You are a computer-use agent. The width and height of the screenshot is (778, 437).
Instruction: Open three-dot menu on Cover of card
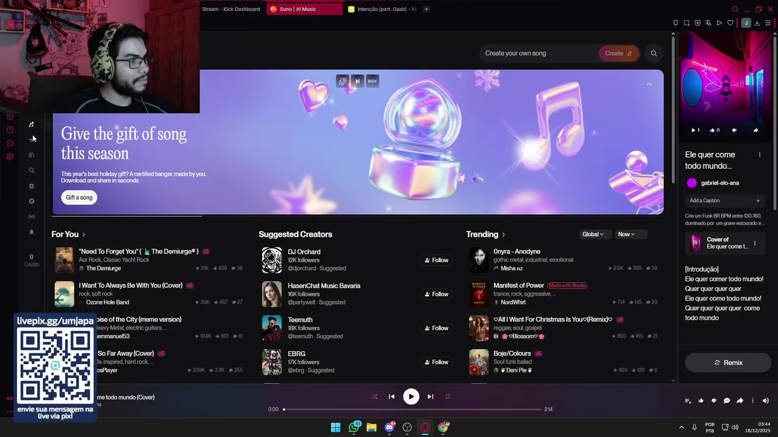755,243
